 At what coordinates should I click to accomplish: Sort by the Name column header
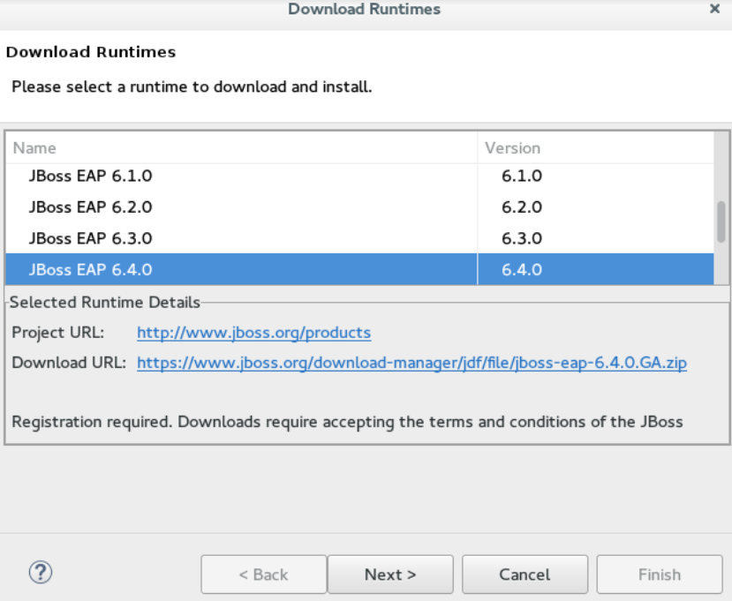click(x=241, y=148)
